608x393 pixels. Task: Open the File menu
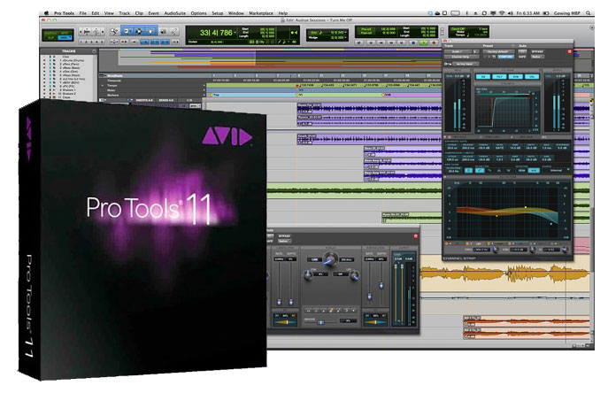(x=83, y=13)
